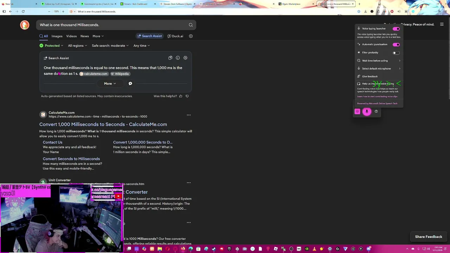Open the three-dot menu for the CalculateMe result
Screen dimensions: 450x253
click(x=189, y=115)
